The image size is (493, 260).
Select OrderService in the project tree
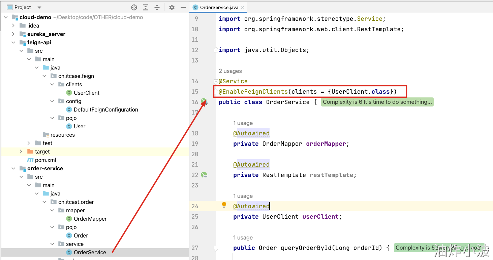(90, 252)
